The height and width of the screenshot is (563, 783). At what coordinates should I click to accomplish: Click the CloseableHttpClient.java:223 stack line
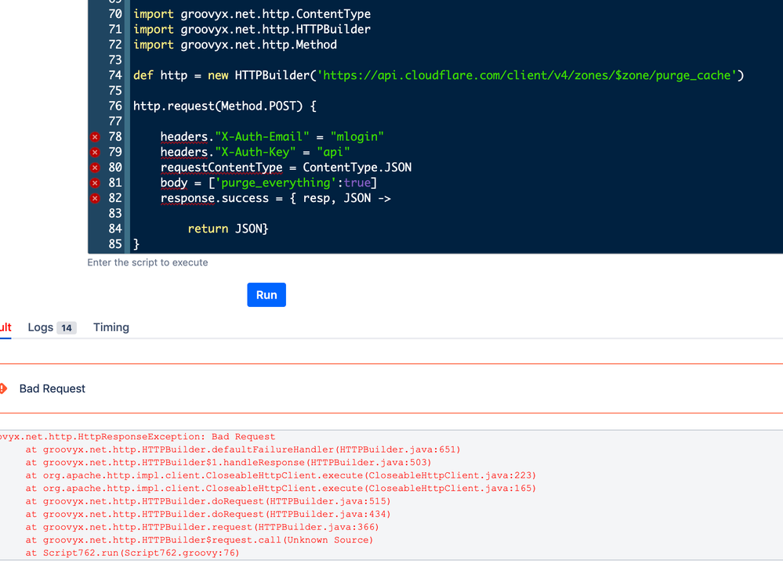(281, 476)
